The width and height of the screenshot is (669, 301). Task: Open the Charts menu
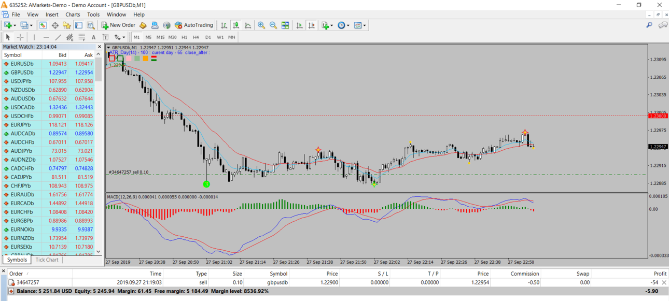click(x=73, y=15)
